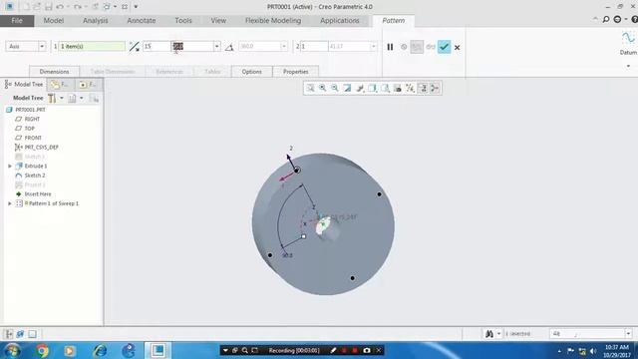Click the Regenerate icon in quick toolbar

click(96, 7)
